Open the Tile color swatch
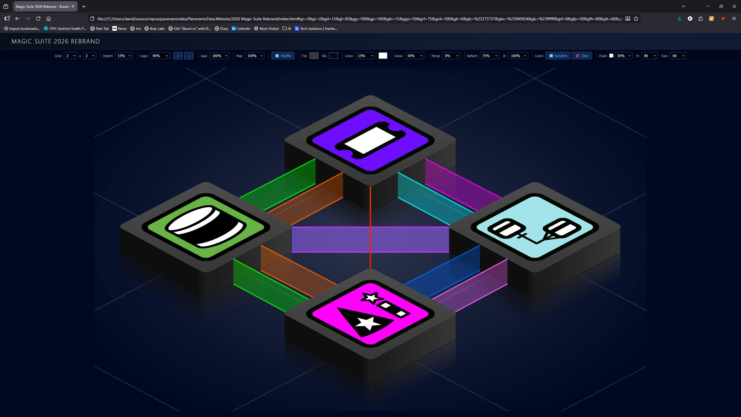The height and width of the screenshot is (417, 741). point(314,56)
